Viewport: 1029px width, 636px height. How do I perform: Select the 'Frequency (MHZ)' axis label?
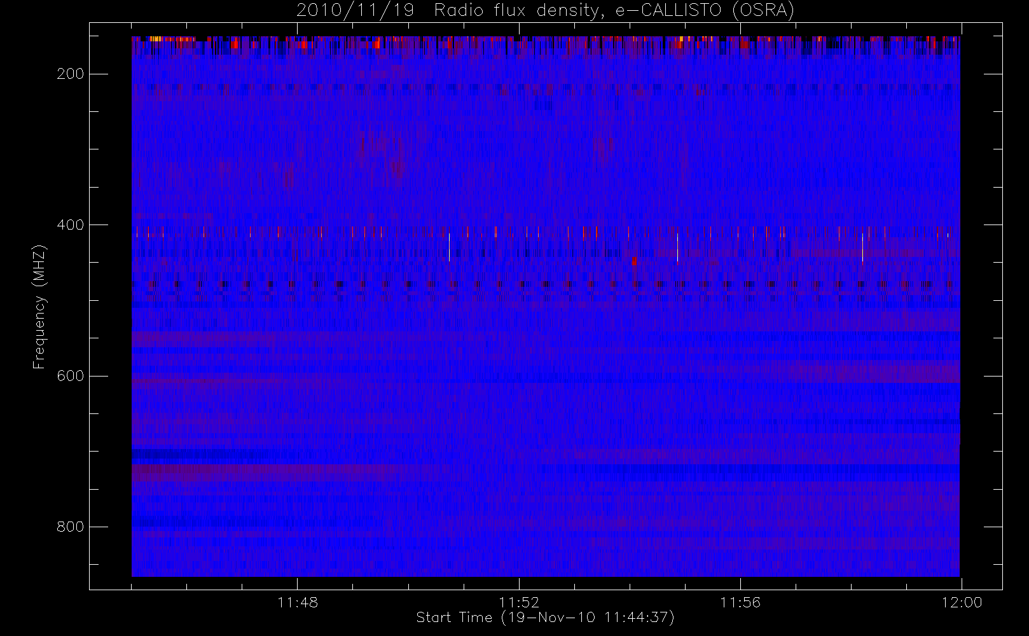39,307
